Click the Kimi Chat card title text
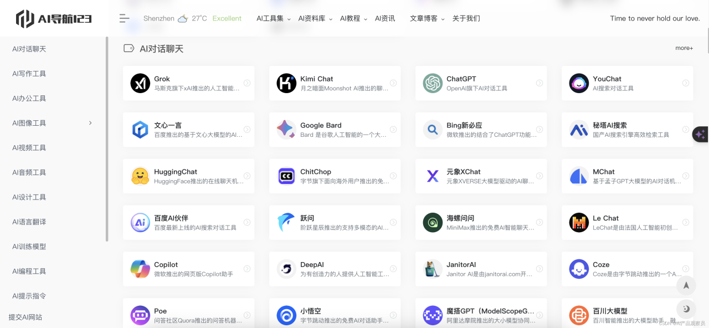 (317, 79)
